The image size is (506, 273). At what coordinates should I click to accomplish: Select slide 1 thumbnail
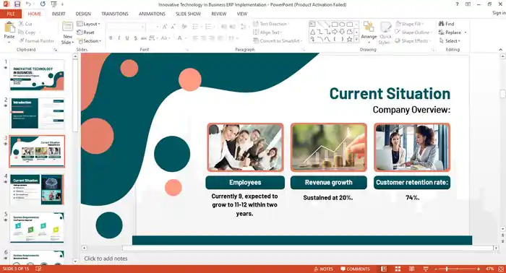pyautogui.click(x=37, y=75)
